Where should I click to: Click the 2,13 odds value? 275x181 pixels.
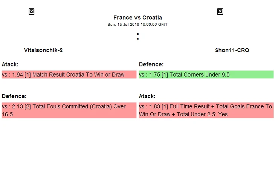point(17,107)
